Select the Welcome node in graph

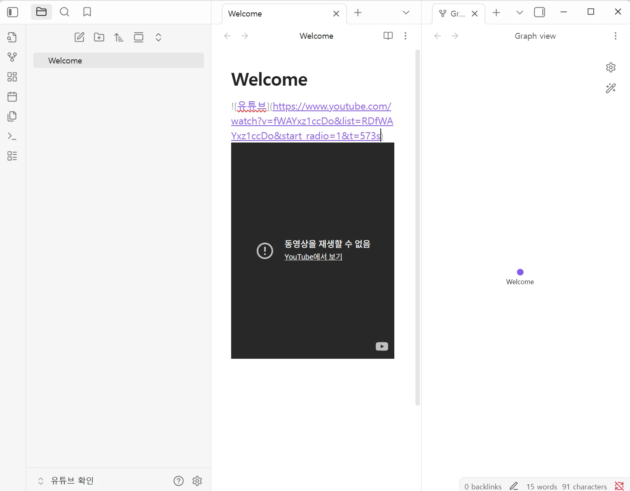(520, 272)
